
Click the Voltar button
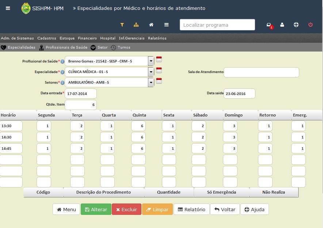tap(225, 209)
